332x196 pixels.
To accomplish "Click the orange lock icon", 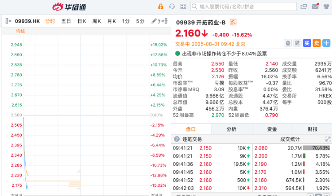I will pos(161,7).
